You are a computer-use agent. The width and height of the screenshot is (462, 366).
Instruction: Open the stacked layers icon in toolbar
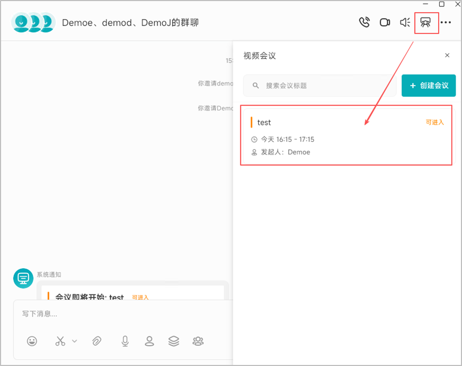click(173, 341)
